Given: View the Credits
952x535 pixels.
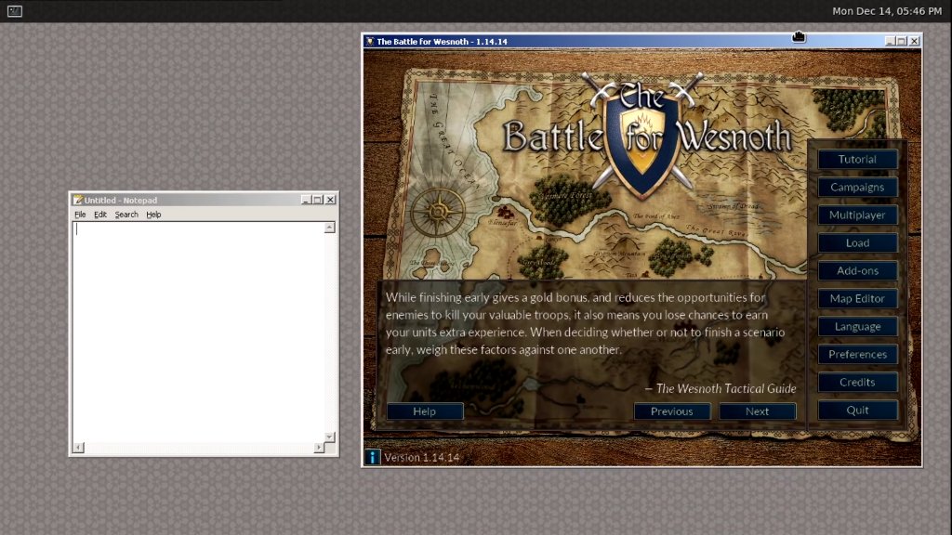Looking at the screenshot, I should click(857, 383).
